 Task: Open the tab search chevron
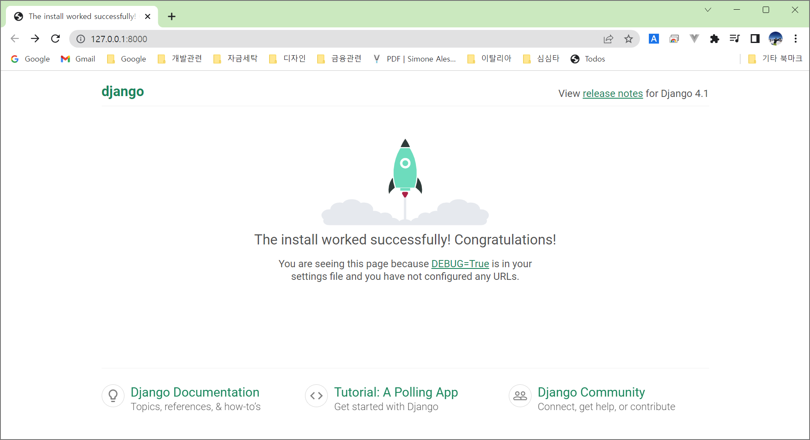pos(708,10)
